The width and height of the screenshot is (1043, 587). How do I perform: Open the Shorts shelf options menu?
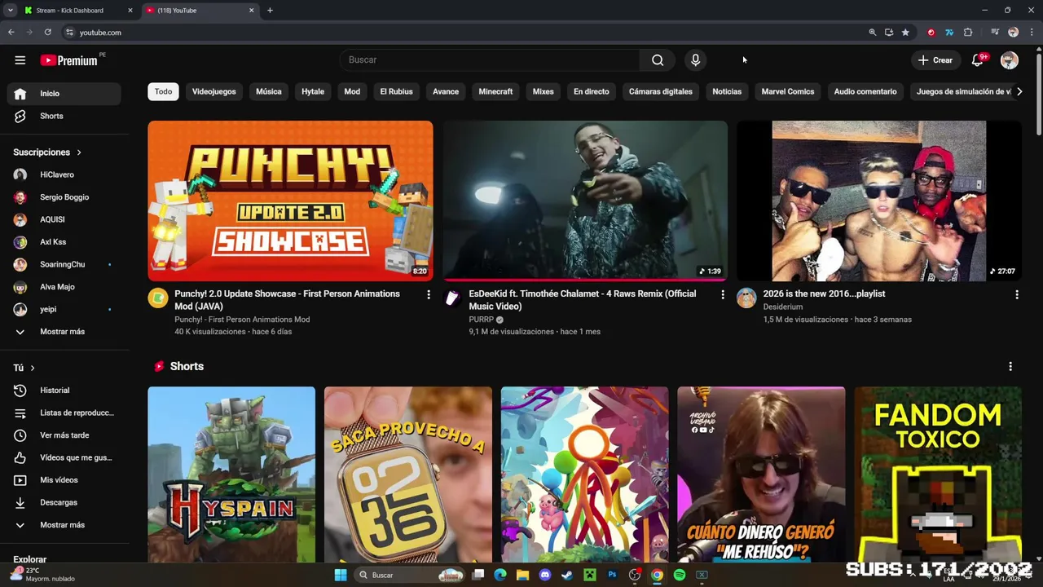[x=1010, y=367]
